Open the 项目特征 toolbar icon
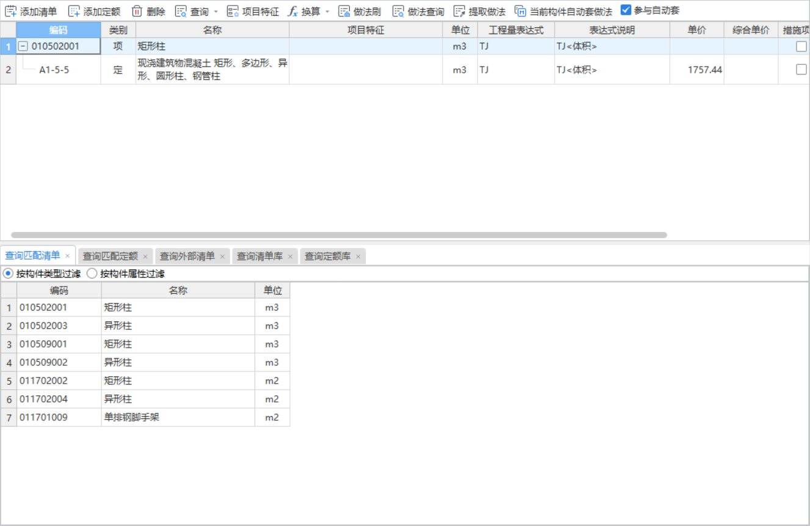 click(x=233, y=11)
